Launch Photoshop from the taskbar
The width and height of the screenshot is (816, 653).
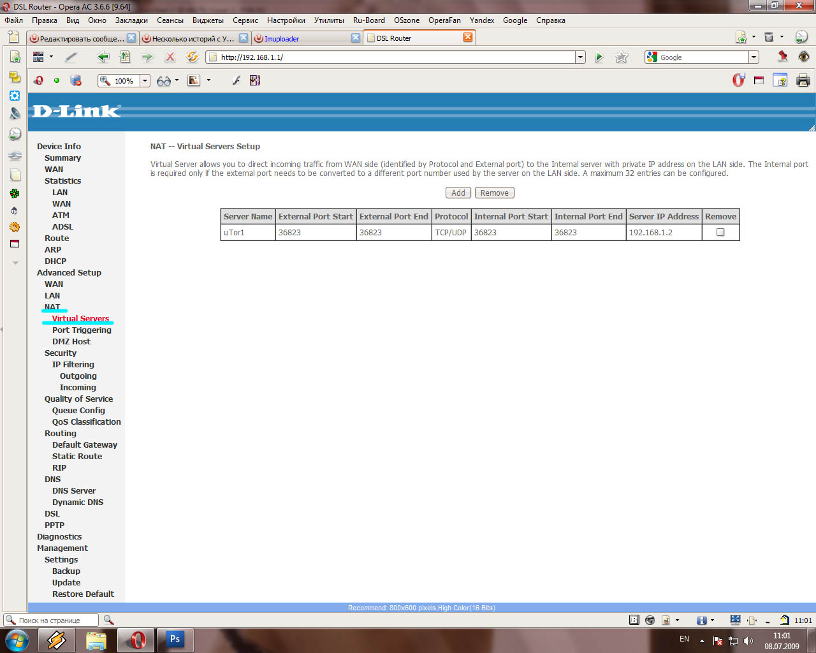(x=175, y=640)
